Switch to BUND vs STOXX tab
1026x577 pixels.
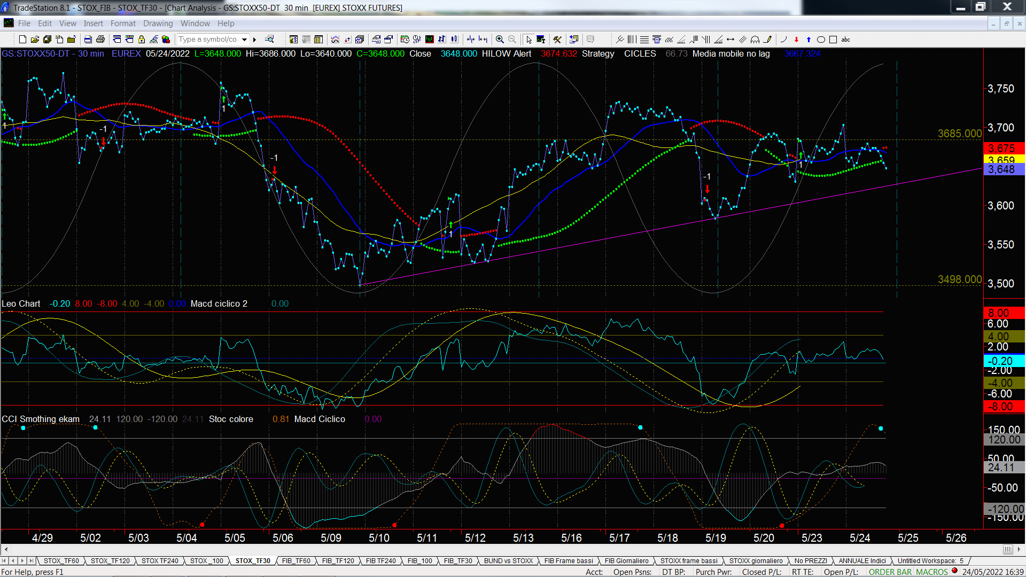508,561
